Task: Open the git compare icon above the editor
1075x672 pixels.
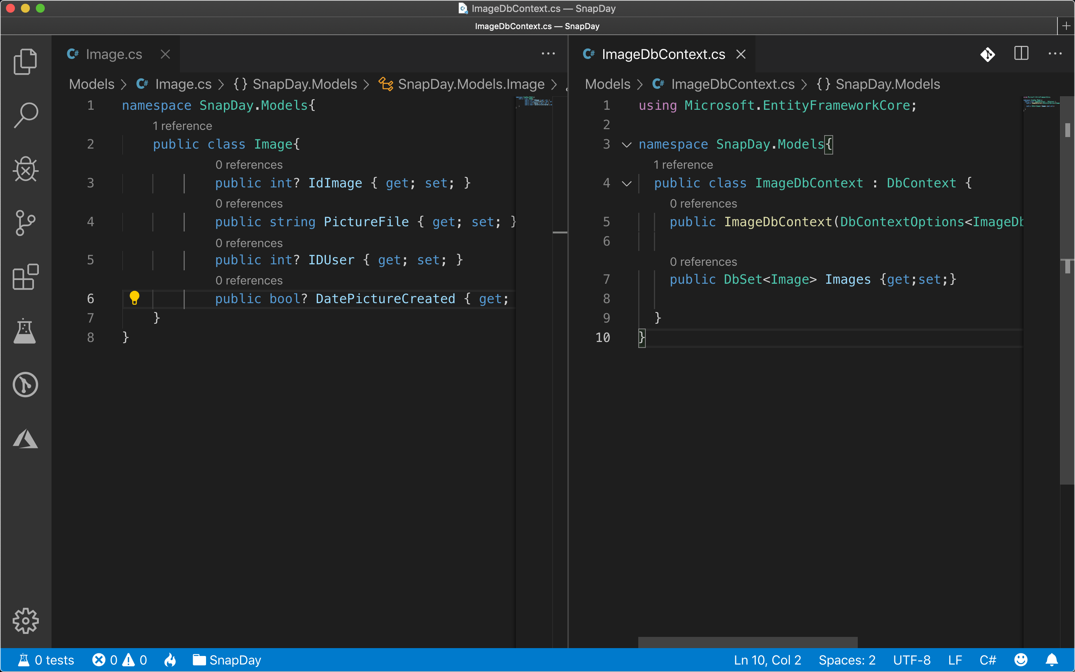Action: tap(987, 54)
